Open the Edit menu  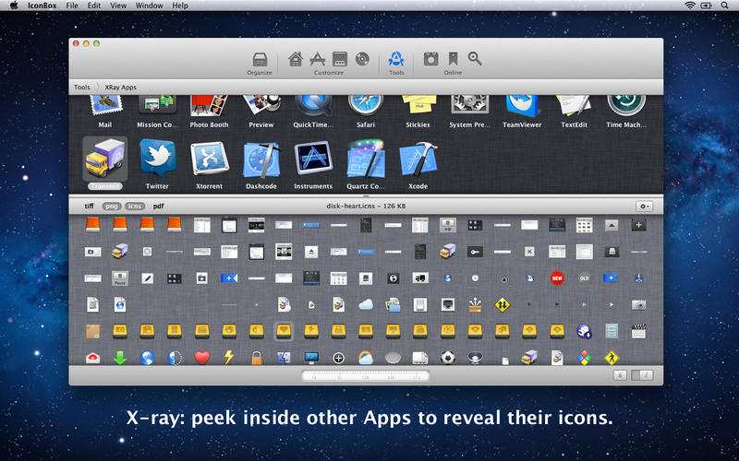pos(94,6)
